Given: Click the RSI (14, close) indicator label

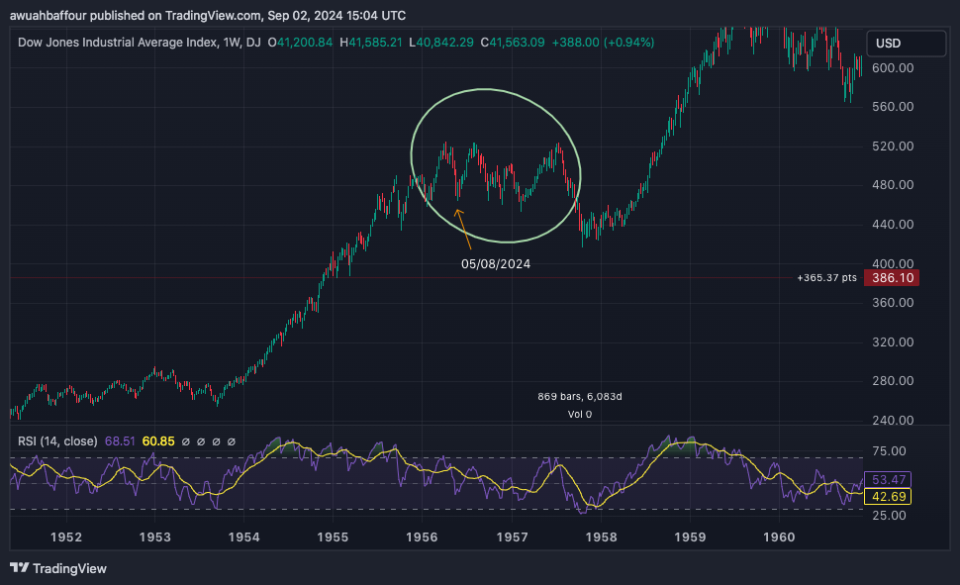Looking at the screenshot, I should point(57,441).
